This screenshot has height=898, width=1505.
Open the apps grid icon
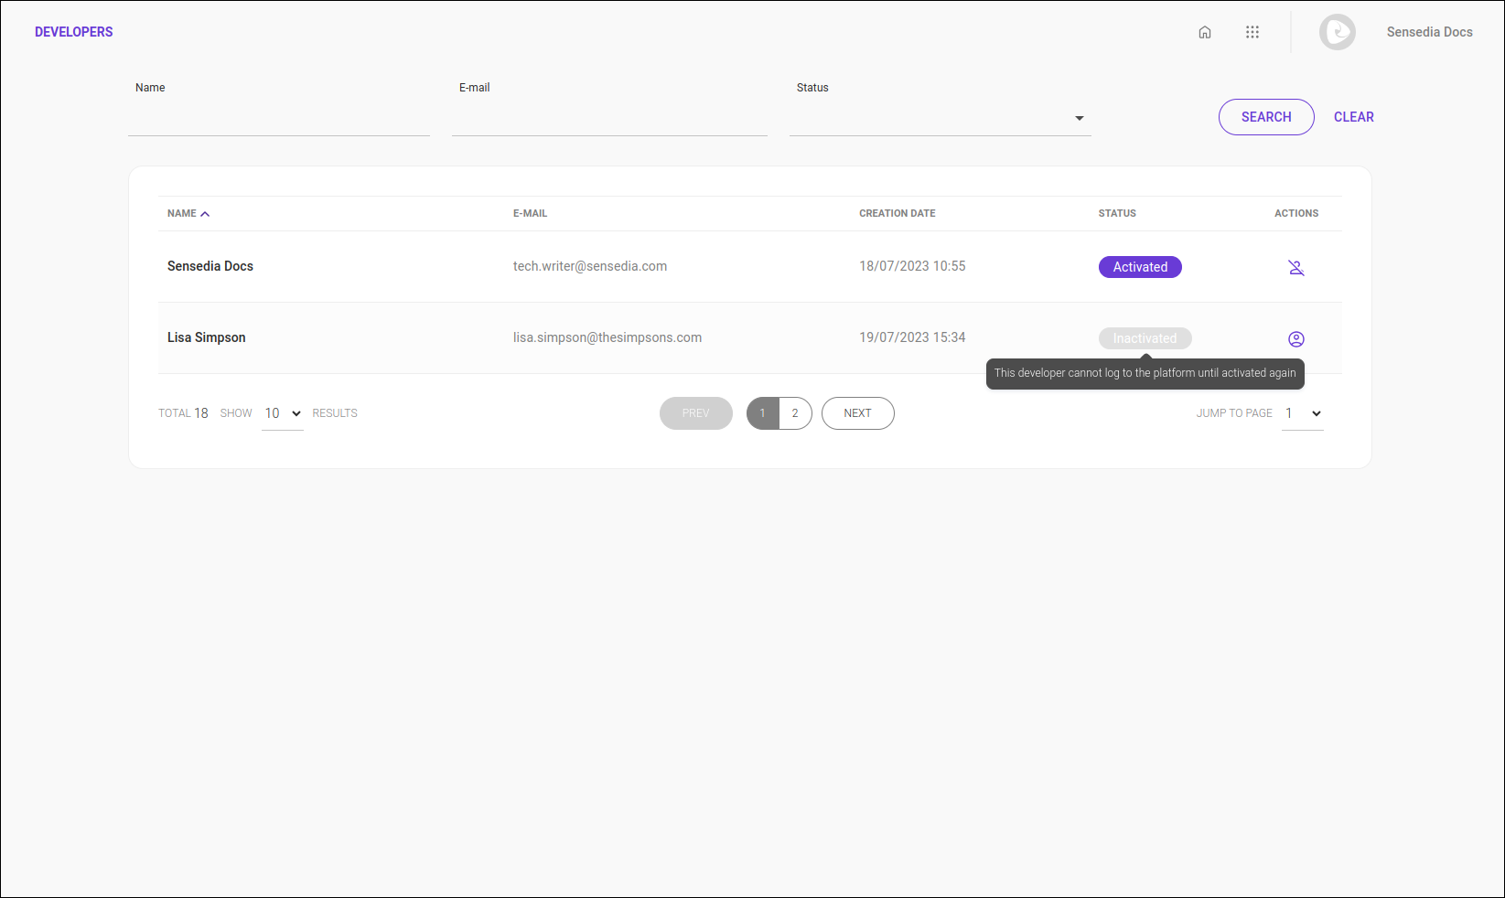tap(1252, 31)
